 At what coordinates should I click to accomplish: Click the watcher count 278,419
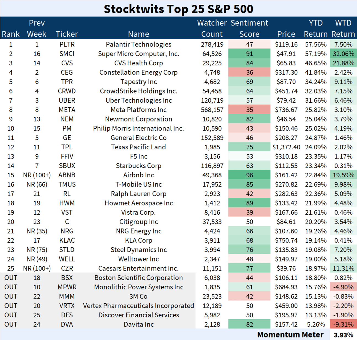(x=212, y=45)
